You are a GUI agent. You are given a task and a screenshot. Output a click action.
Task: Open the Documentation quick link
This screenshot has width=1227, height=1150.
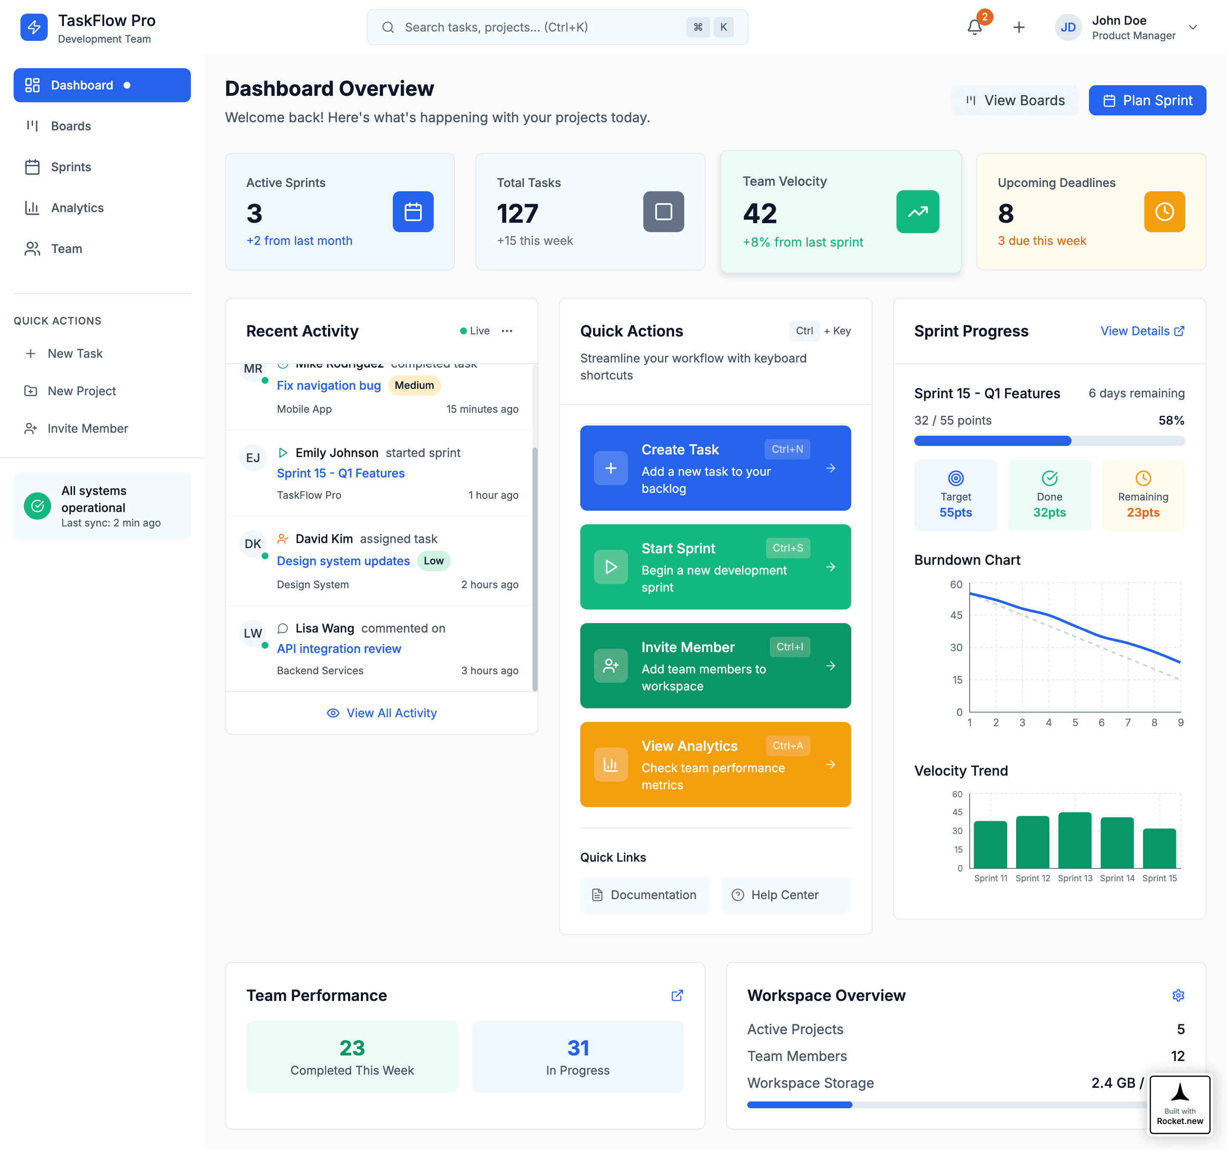point(645,894)
